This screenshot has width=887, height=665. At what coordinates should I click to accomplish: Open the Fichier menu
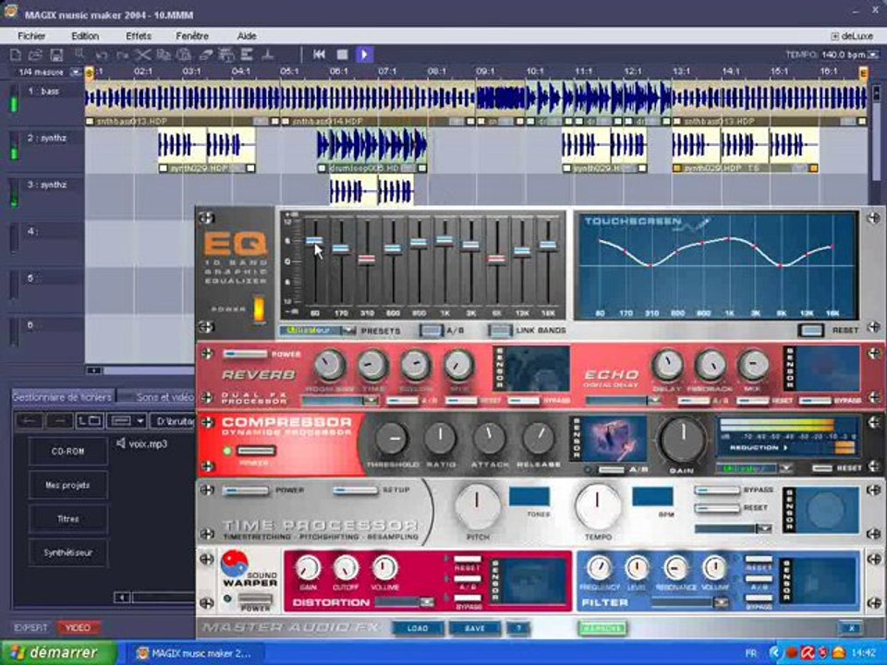[31, 36]
